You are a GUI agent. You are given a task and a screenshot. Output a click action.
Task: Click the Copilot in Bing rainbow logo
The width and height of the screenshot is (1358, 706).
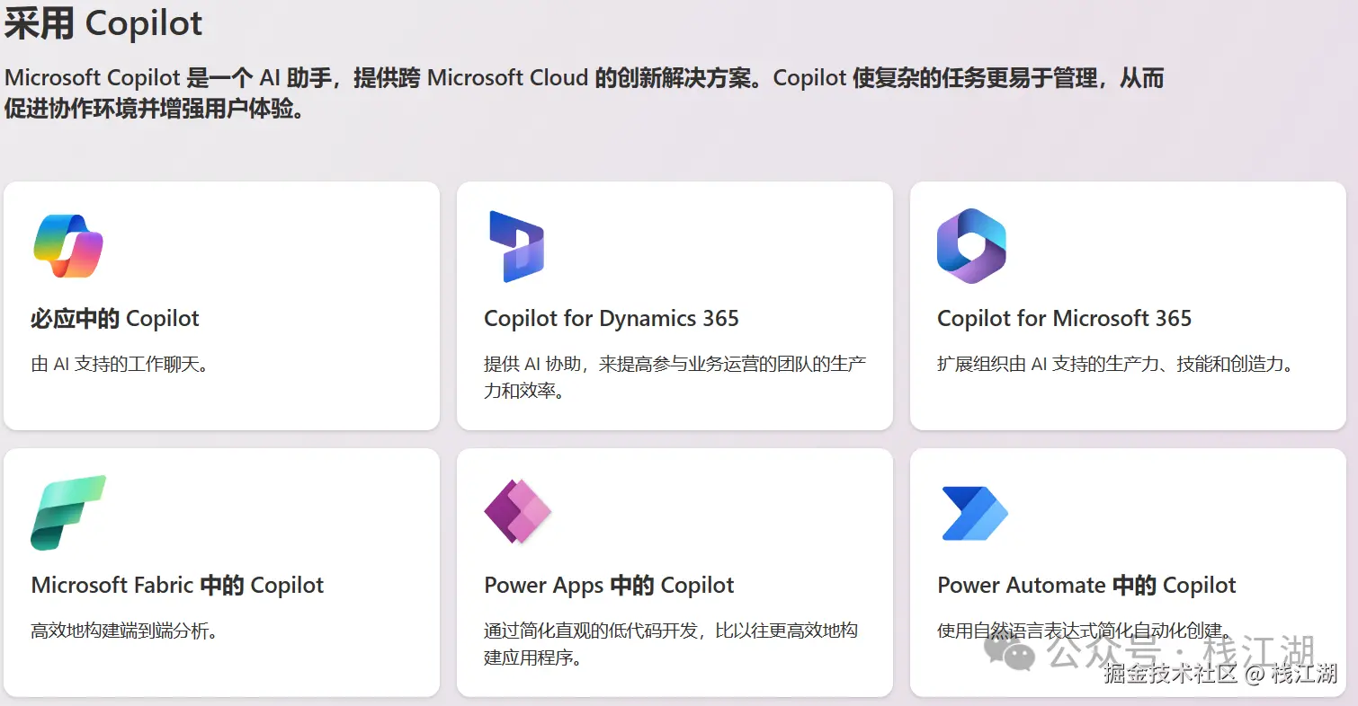[68, 245]
